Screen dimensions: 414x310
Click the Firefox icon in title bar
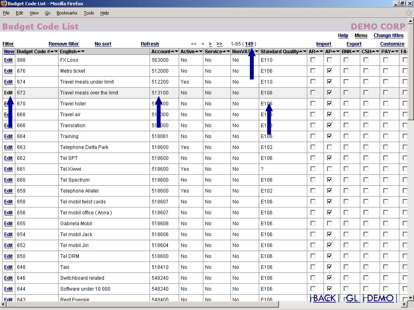point(4,3)
